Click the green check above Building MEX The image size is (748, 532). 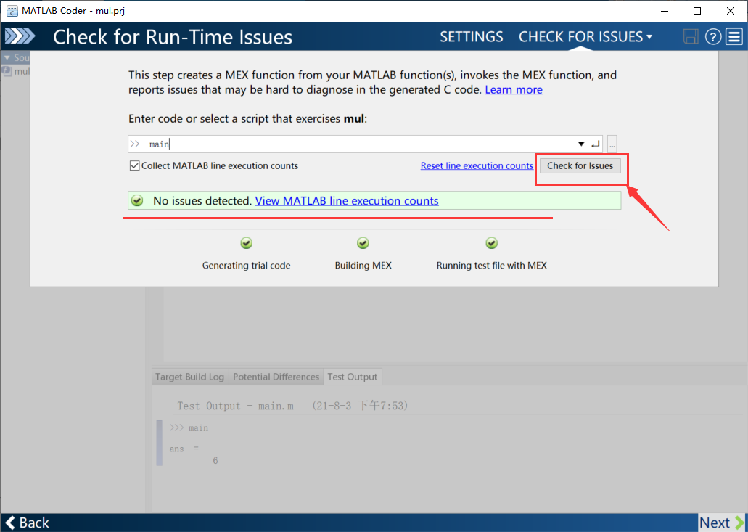pos(363,243)
